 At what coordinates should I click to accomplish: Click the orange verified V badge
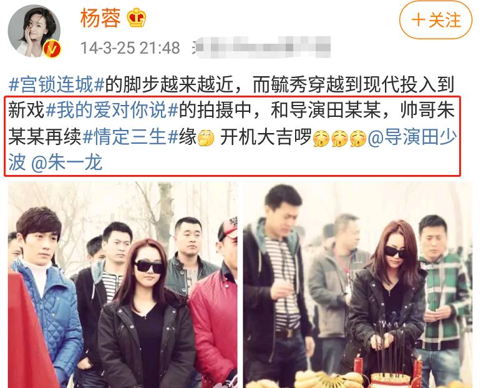click(x=52, y=49)
